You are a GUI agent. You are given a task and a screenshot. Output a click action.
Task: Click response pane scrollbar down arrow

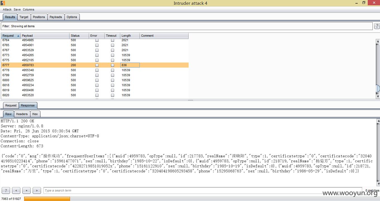378,184
